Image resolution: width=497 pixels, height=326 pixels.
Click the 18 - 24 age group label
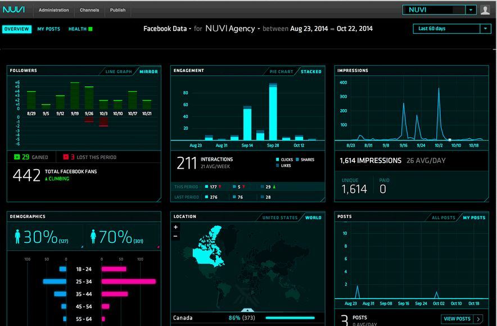point(84,269)
